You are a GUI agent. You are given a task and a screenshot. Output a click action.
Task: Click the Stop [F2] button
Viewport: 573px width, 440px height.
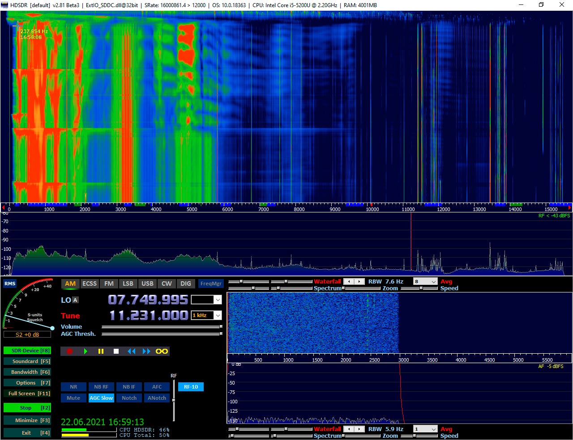point(27,408)
